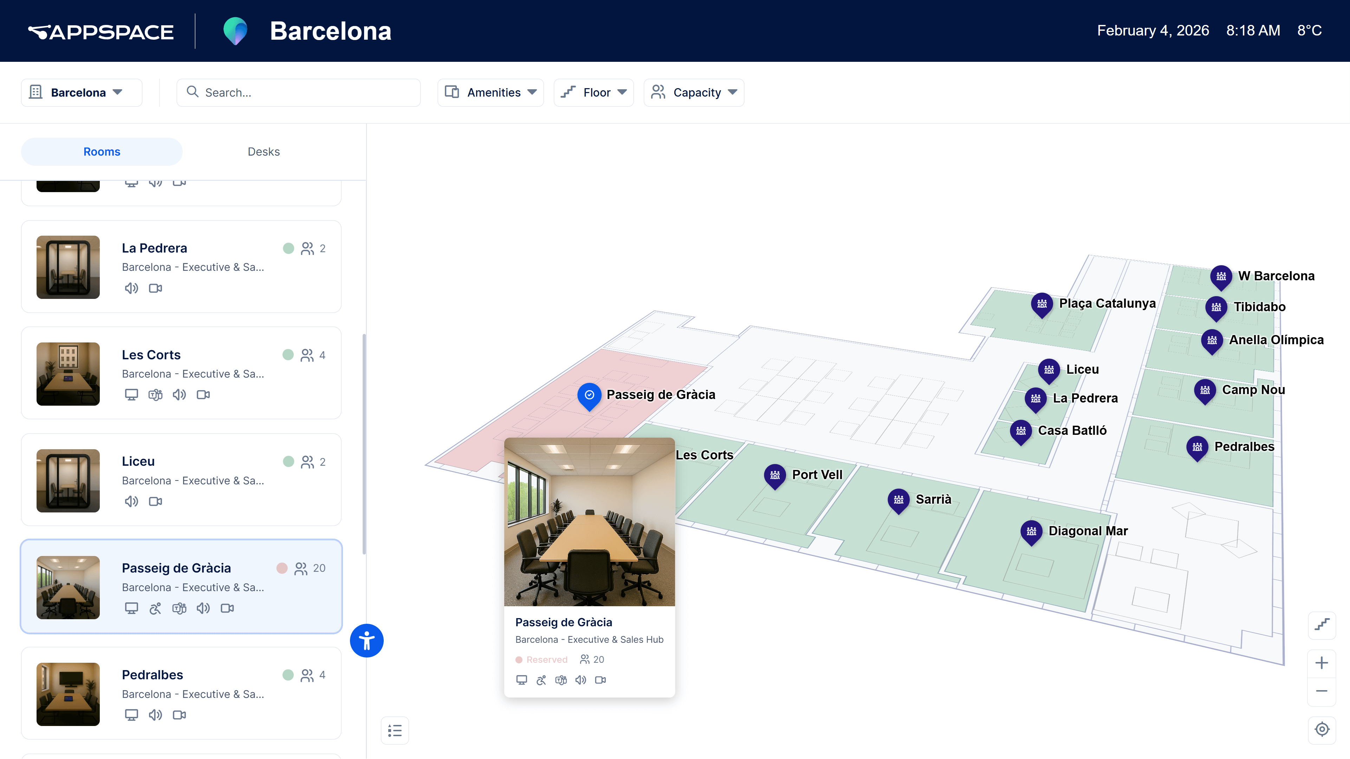Select the Rooms tab

click(102, 151)
